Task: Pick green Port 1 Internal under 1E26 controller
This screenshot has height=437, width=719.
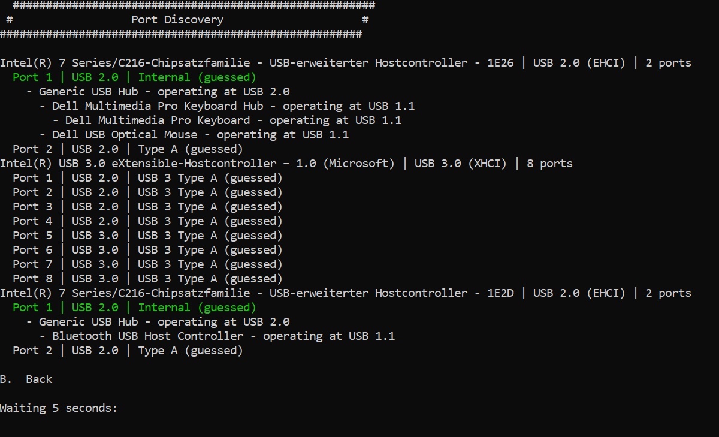Action: (134, 77)
